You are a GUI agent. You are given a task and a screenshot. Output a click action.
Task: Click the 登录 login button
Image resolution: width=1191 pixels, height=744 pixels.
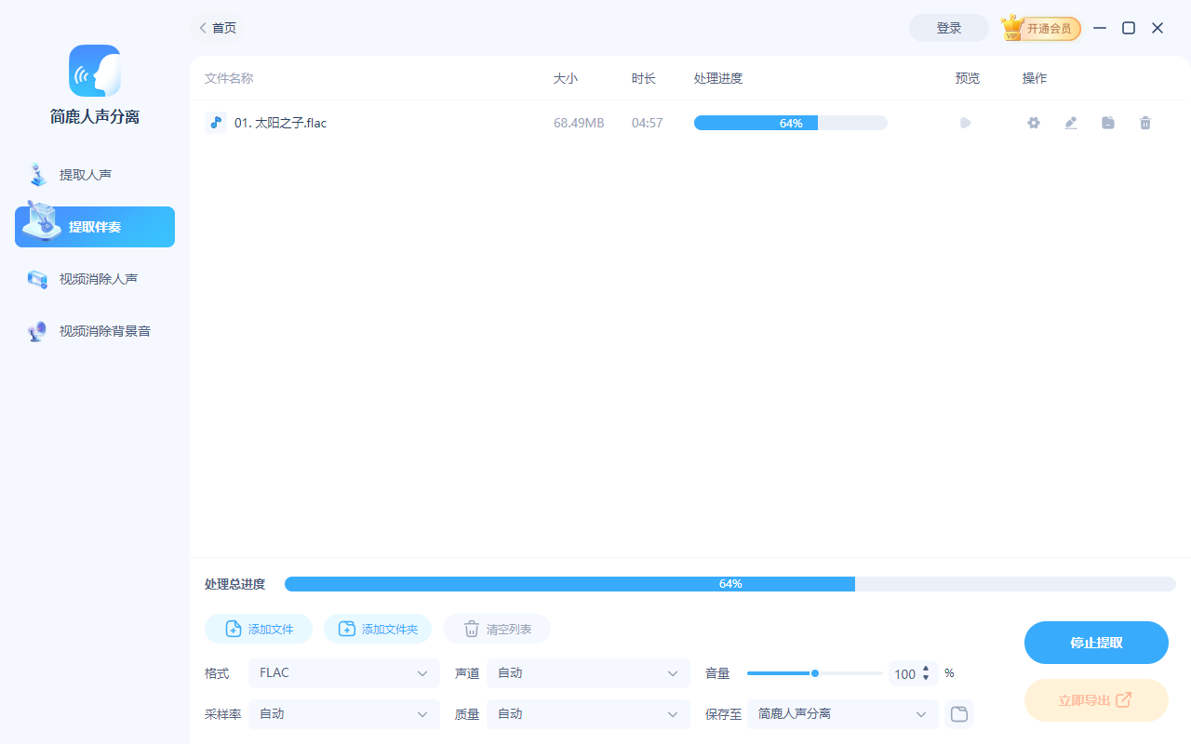pos(948,28)
